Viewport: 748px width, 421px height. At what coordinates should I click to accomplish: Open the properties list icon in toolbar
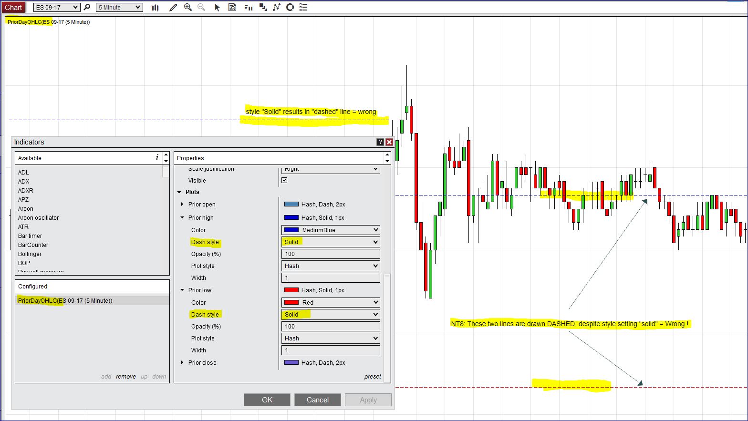303,7
